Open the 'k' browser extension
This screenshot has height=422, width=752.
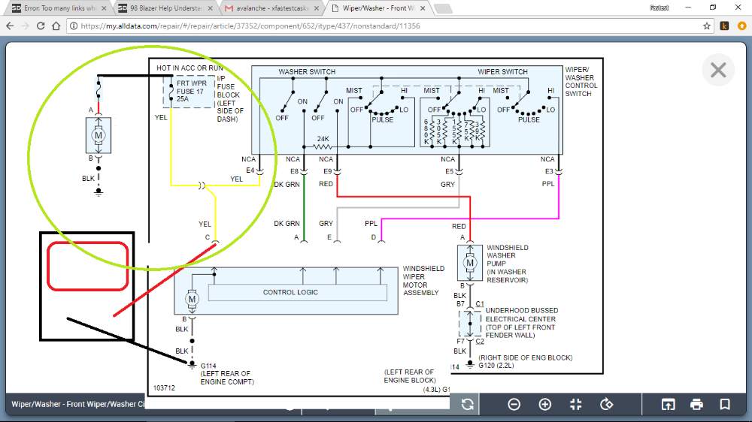coord(725,26)
